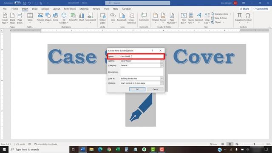Open the Footer menu
272x153 pixels.
point(163,18)
